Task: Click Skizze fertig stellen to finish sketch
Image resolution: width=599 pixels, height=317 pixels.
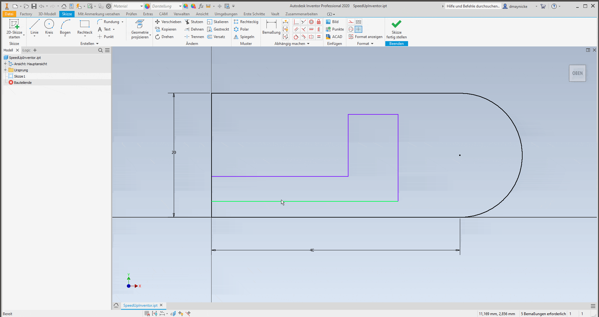Action: point(397,30)
